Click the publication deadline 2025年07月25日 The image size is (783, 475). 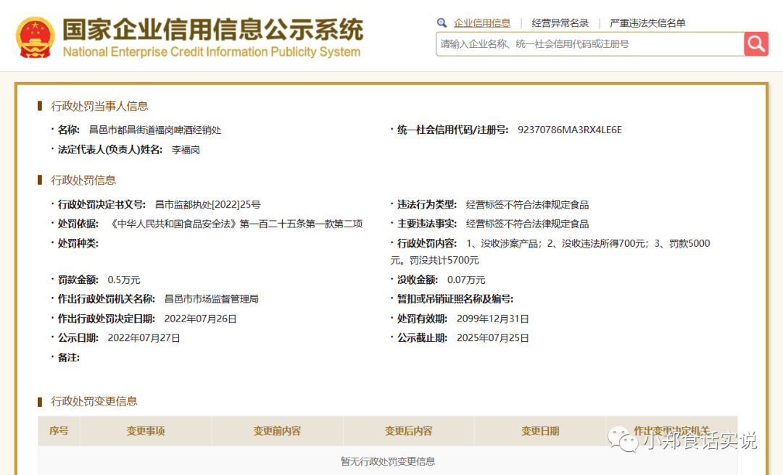click(493, 338)
